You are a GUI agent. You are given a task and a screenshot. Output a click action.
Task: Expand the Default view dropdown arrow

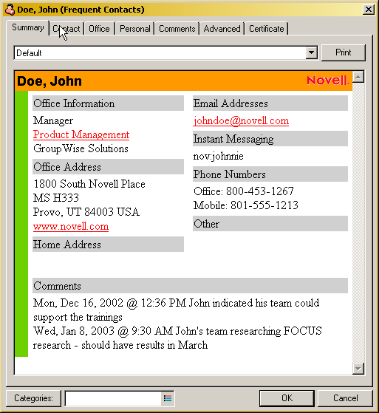(x=311, y=52)
